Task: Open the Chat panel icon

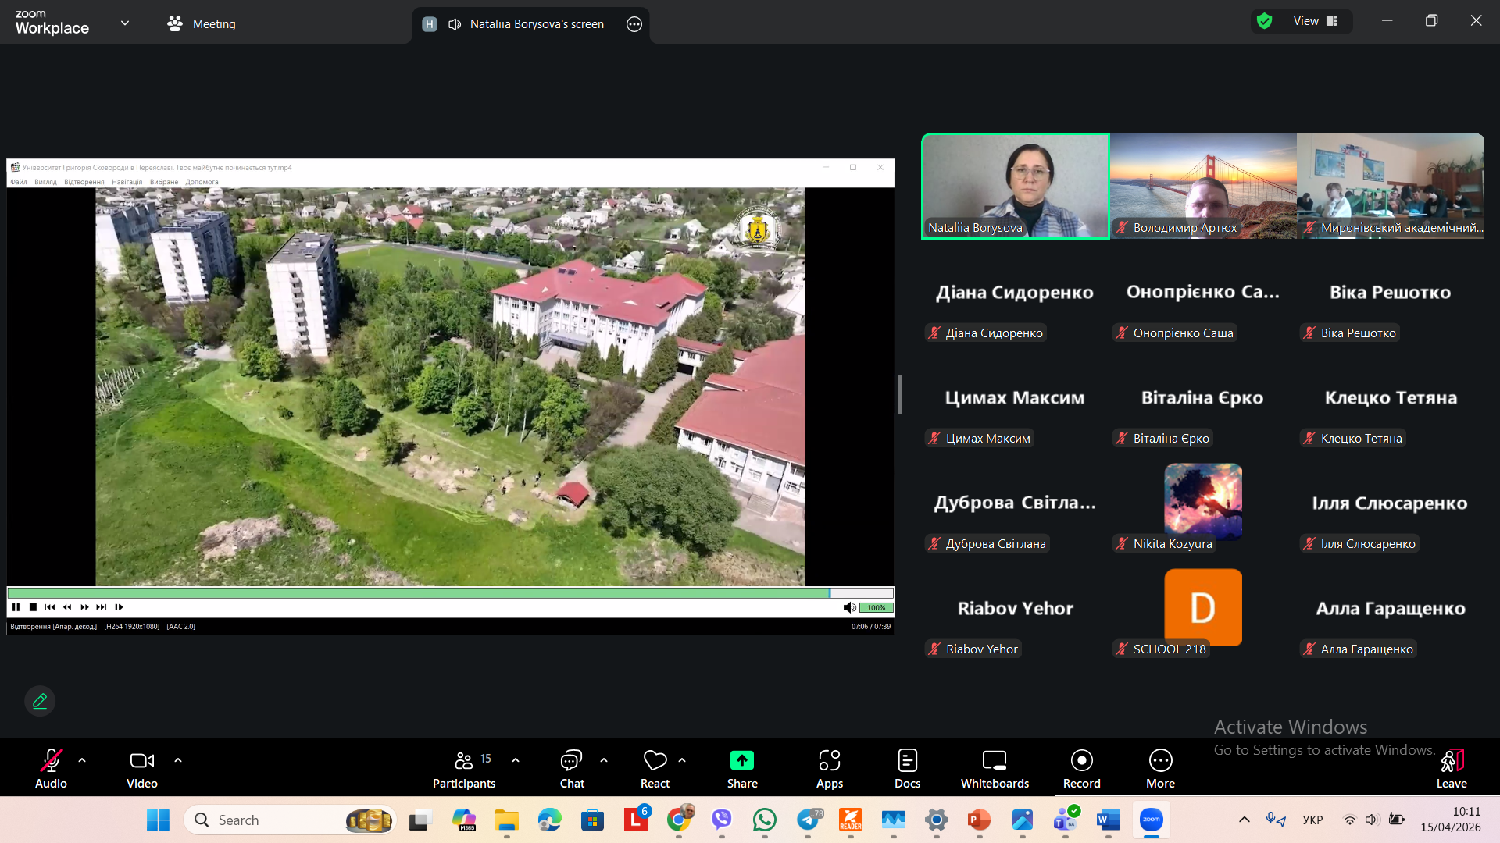Action: click(x=571, y=760)
